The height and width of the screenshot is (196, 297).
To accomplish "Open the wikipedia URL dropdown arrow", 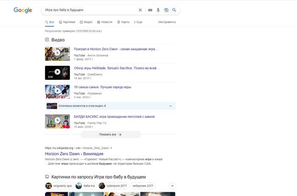I will point(111,148).
